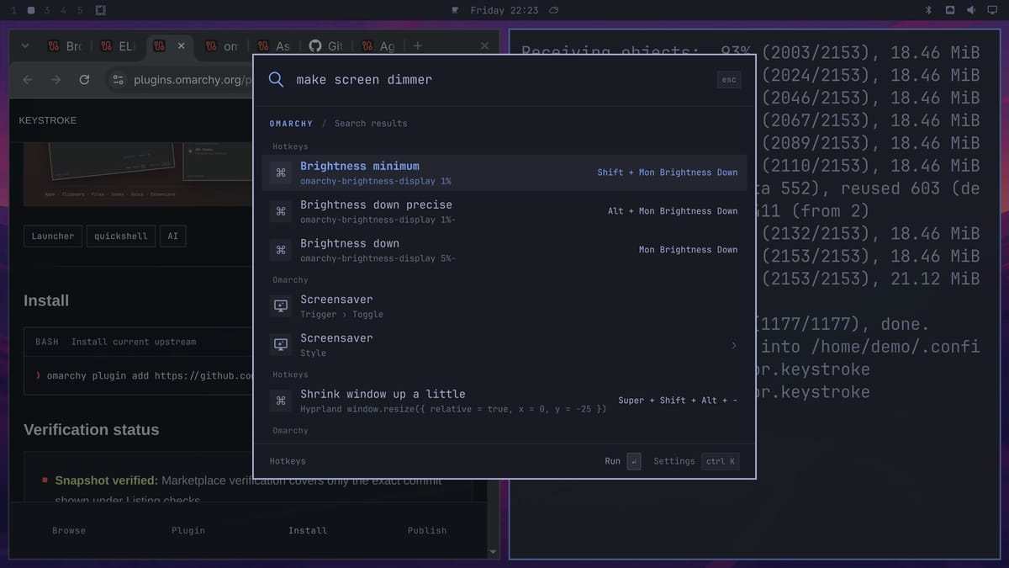Click the monitor icon in top bar
This screenshot has width=1009, height=568.
click(992, 10)
